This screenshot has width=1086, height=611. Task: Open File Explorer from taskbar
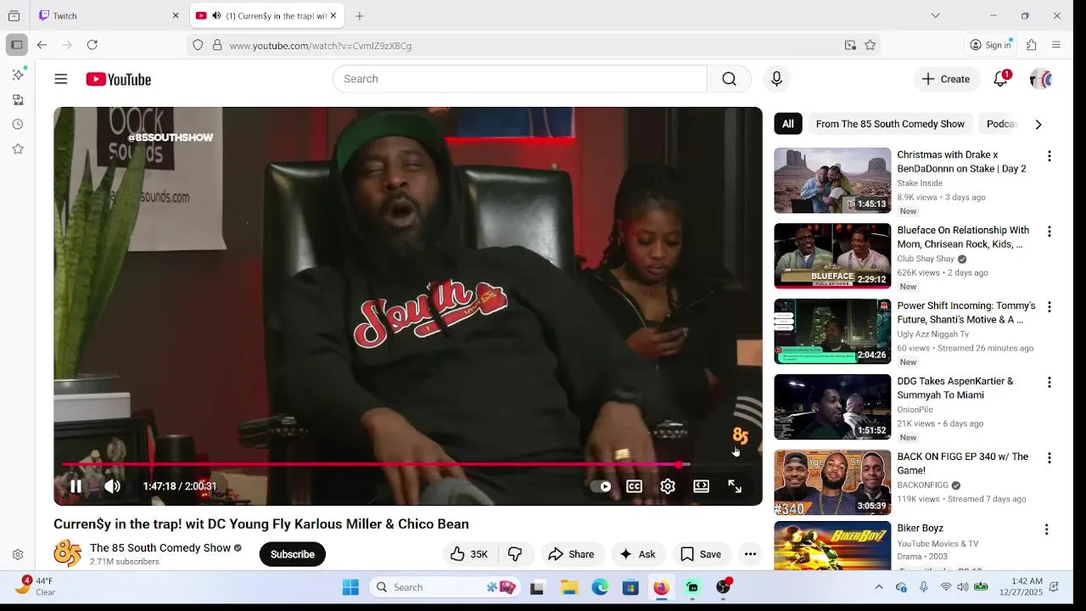[569, 587]
